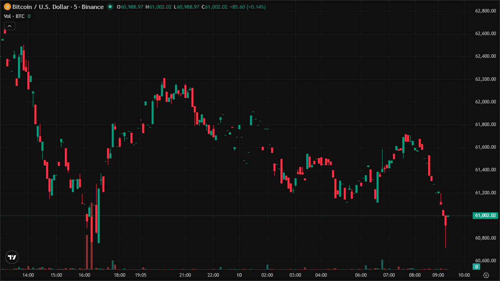Screen dimensions: 500x281
Task: Click the 61,600.00 price axis label
Action: pyautogui.click(x=486, y=147)
